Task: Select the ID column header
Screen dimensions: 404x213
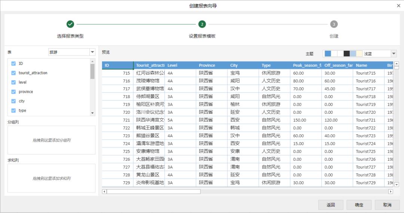Action: [117, 65]
